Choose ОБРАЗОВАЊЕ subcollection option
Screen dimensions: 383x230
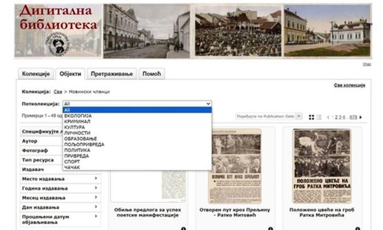(x=137, y=139)
